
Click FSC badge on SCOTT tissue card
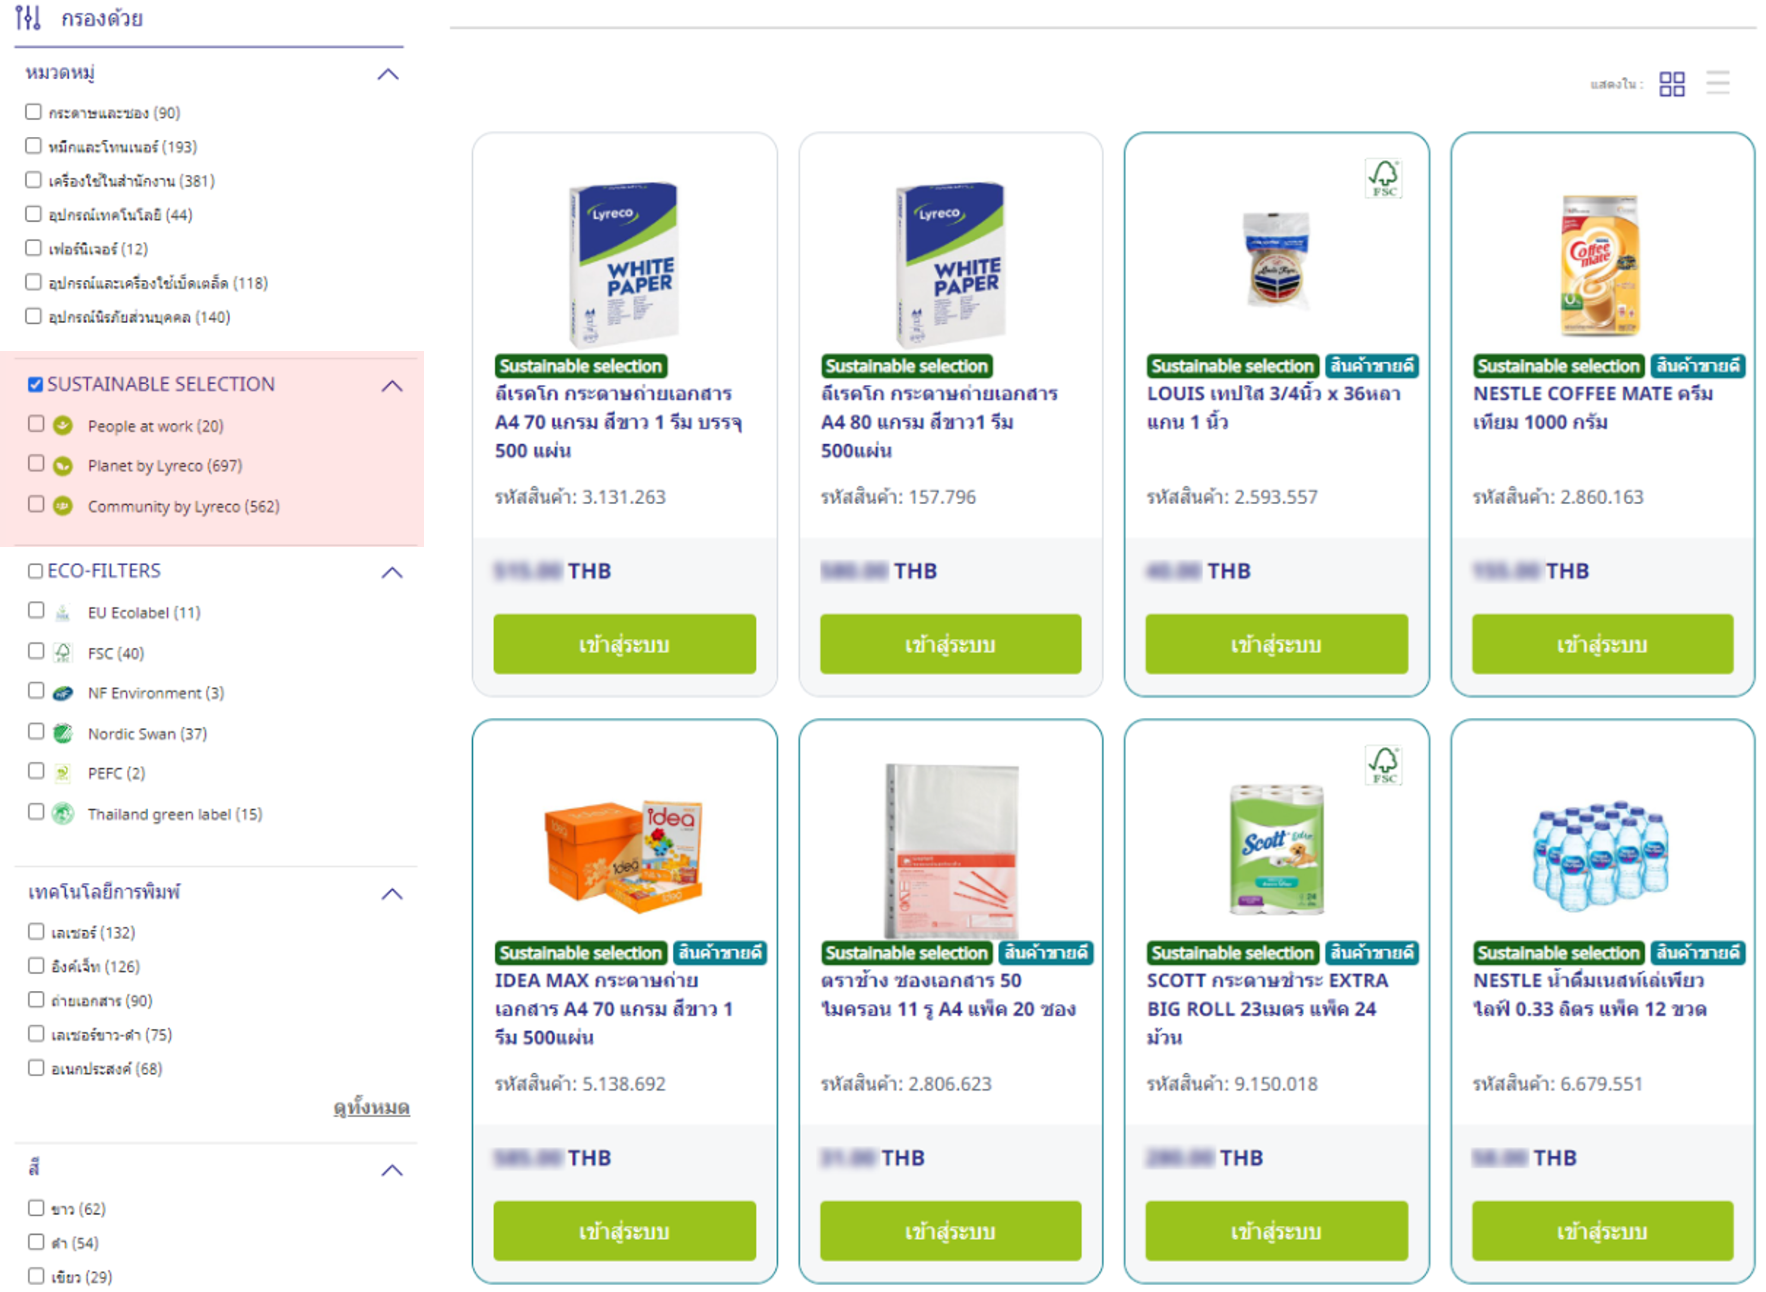tap(1383, 765)
